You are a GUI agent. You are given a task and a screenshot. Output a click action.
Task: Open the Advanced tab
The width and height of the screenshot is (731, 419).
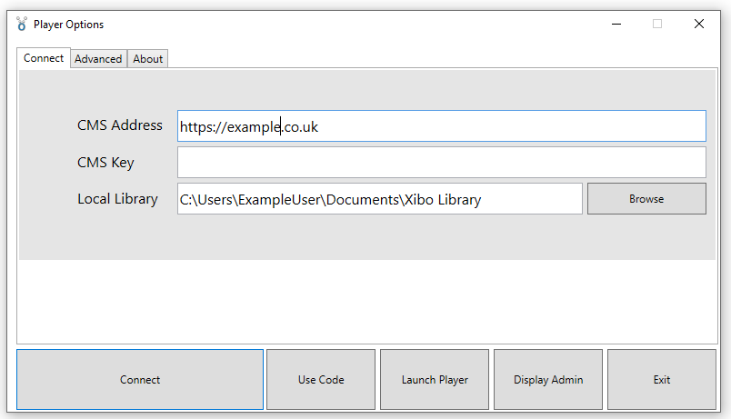[98, 59]
